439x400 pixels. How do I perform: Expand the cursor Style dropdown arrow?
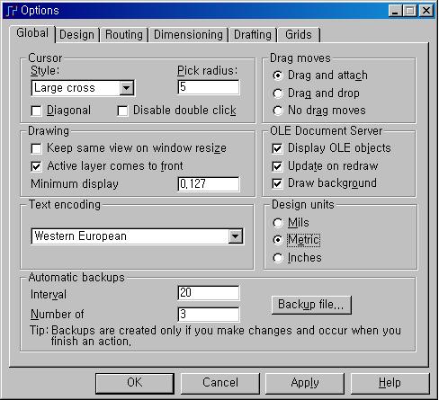[x=127, y=88]
